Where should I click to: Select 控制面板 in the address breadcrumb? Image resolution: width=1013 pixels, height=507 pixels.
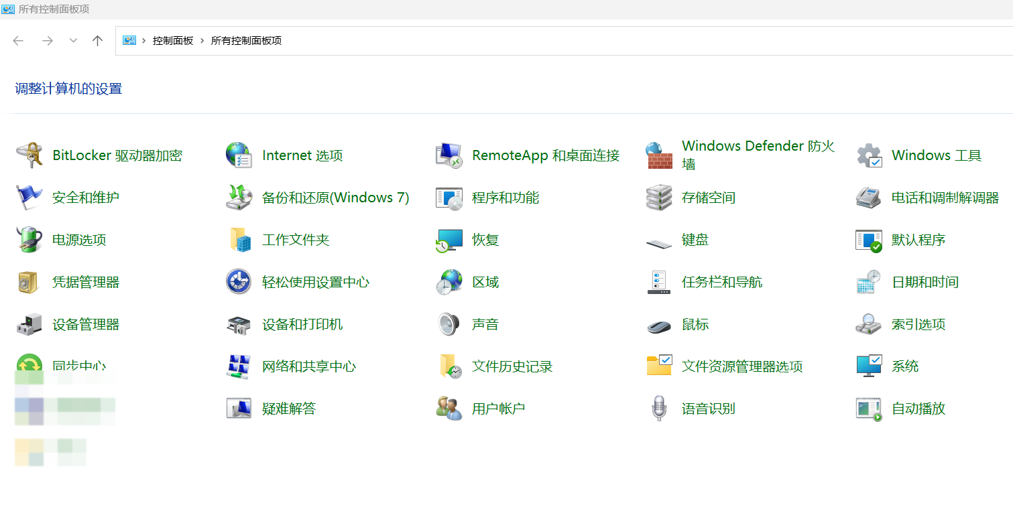coord(173,41)
